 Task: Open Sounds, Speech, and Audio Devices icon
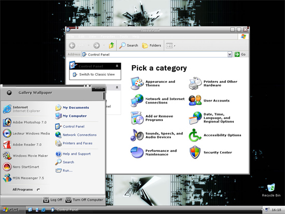[x=137, y=135]
